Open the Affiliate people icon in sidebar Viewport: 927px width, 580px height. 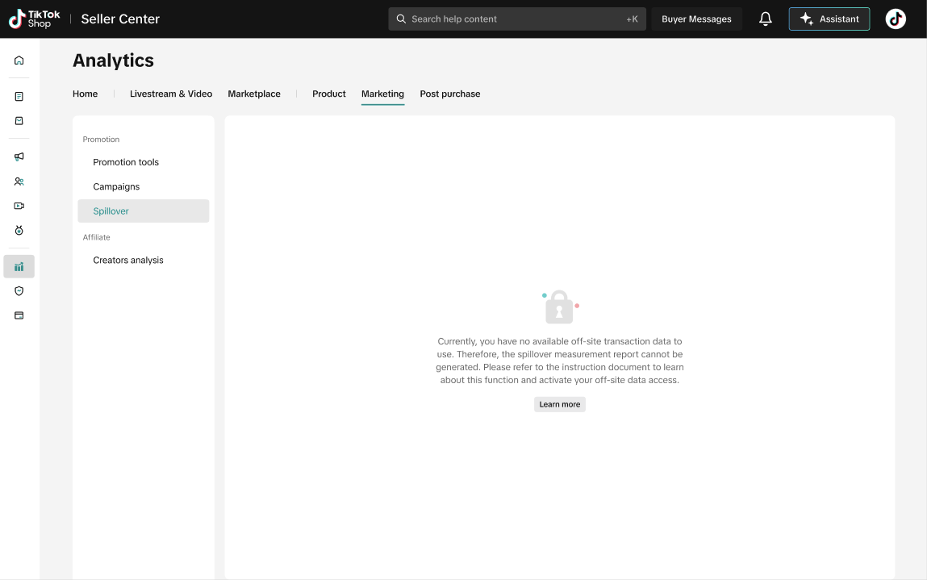(x=19, y=182)
